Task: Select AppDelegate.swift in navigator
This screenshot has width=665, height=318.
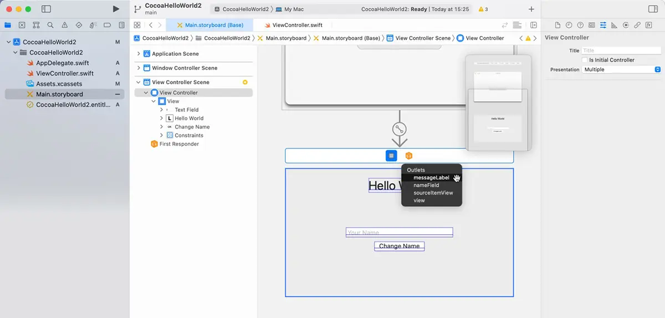Action: point(63,63)
